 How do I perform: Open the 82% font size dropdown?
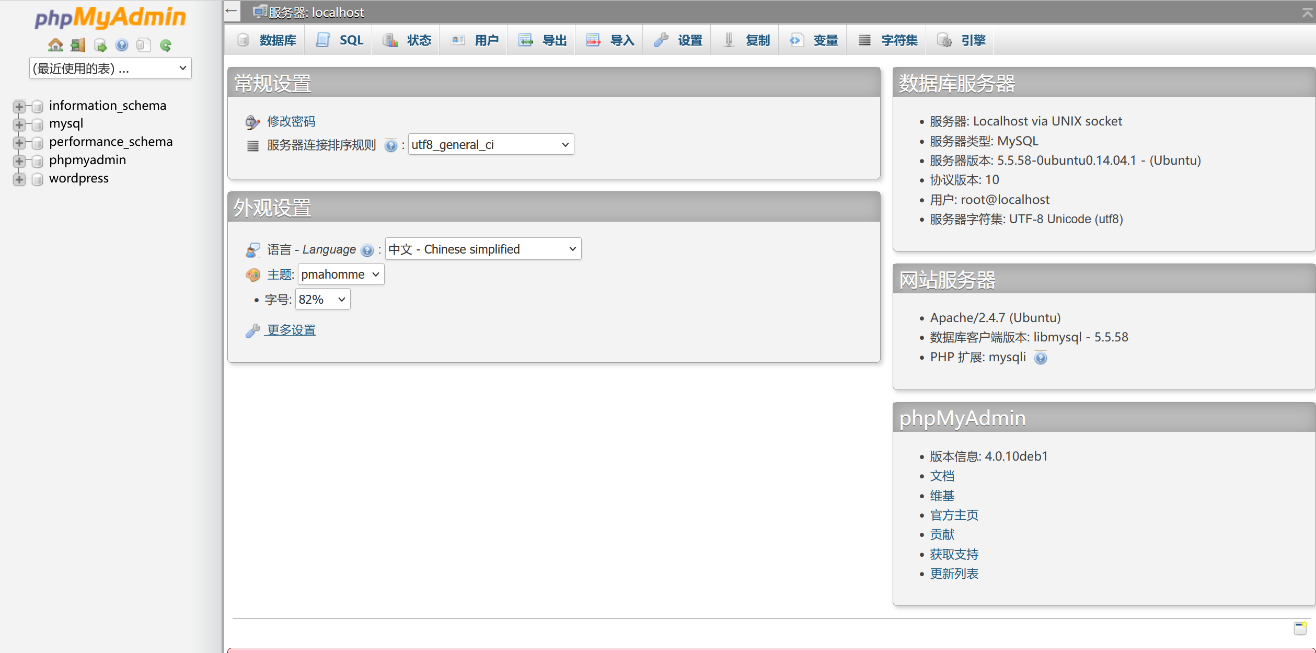coord(322,299)
